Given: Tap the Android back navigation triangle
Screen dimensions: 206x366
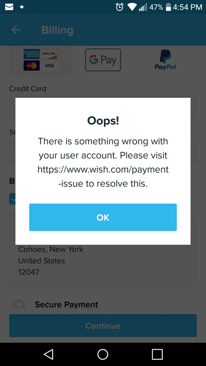Looking at the screenshot, I should tap(49, 354).
